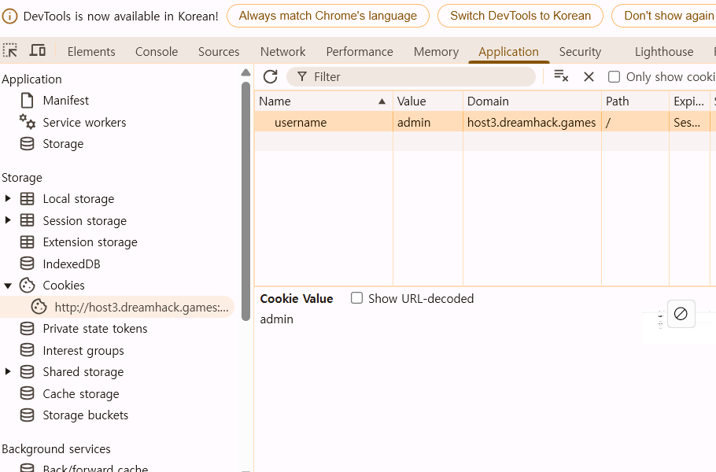Select the inspect element picker icon
Viewport: 716px width, 472px height.
coord(10,50)
